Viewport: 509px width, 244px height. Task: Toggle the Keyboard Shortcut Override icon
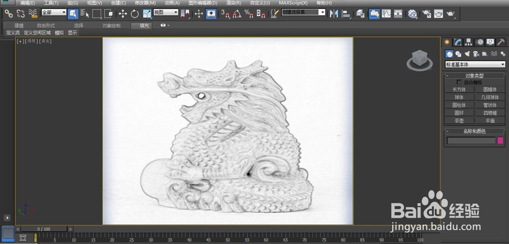211,14
